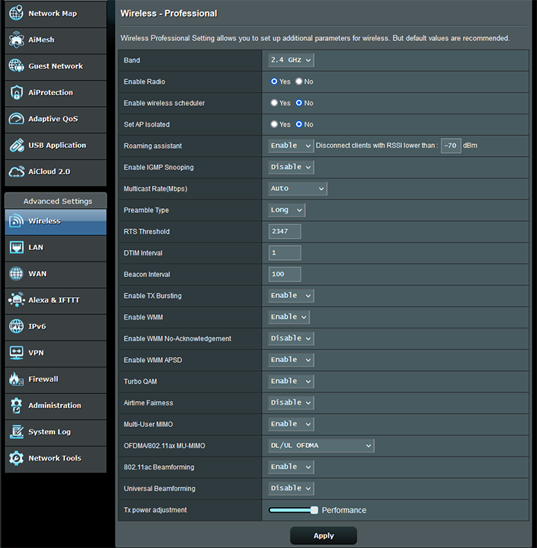Click the AiCloud 2.0 cloud icon
This screenshot has width=537, height=548.
16,172
